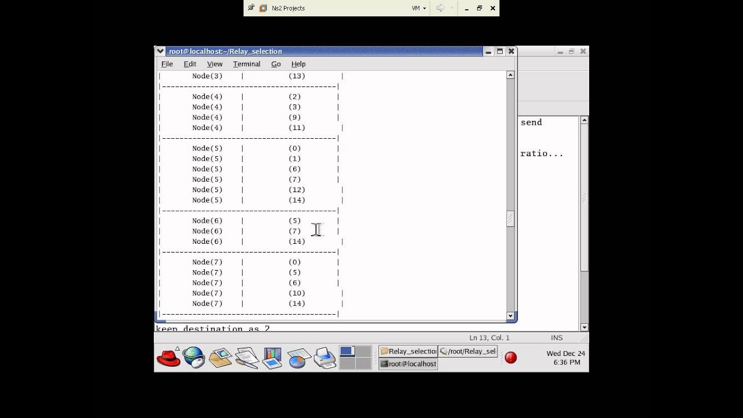
Task: Click the Node(4) row with value (9)
Action: pyautogui.click(x=249, y=118)
